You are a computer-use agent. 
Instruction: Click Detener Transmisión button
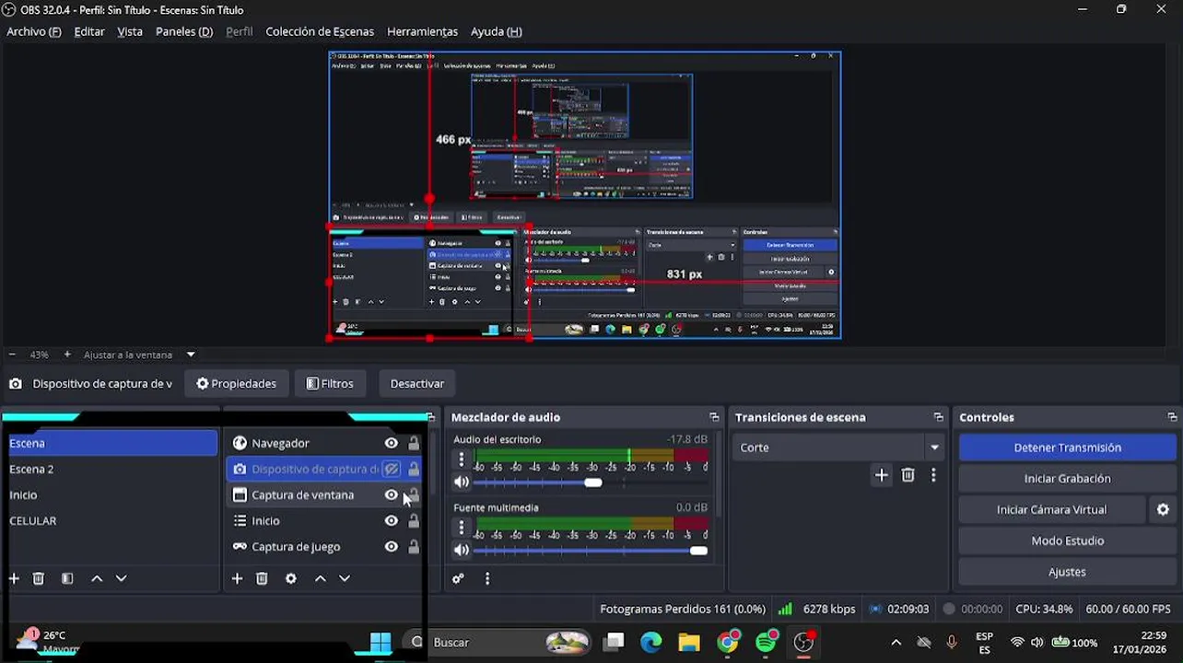tap(1067, 448)
